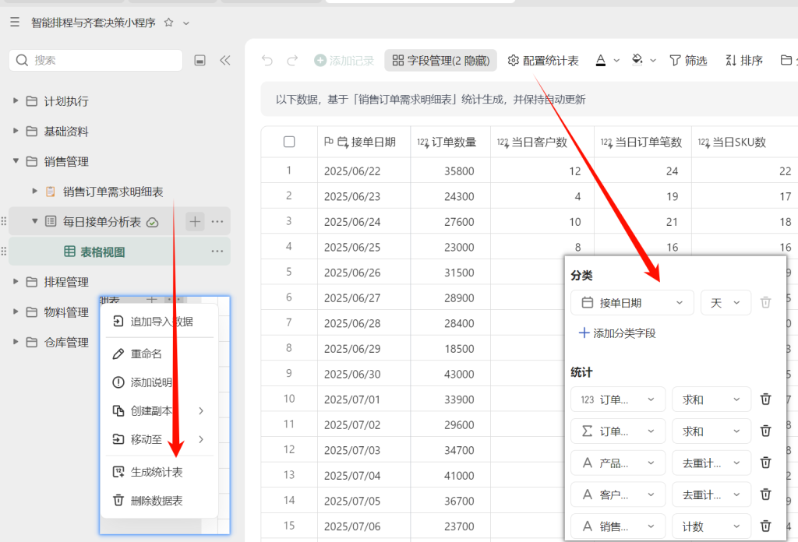
Task: Select 销售订单需求明细表 in sidebar
Action: (x=112, y=192)
